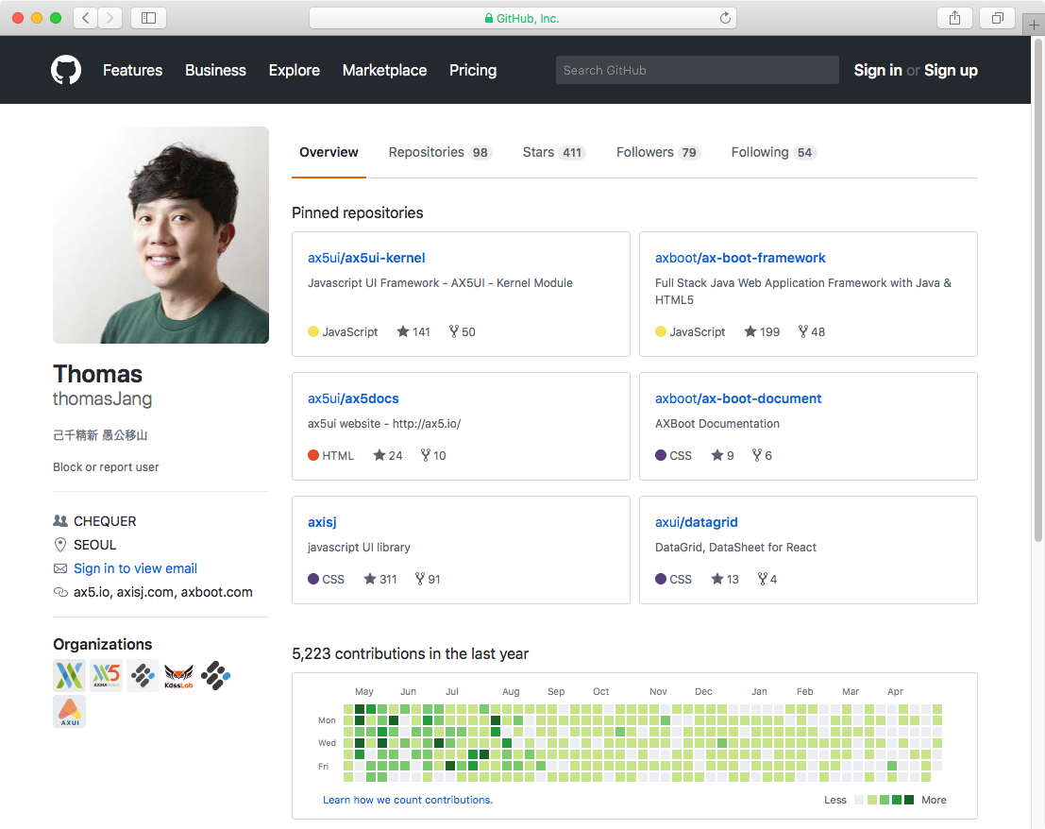View forks of ax5ui-kernel (50 forks)
Screen dimensions: 1045x829
(x=462, y=331)
